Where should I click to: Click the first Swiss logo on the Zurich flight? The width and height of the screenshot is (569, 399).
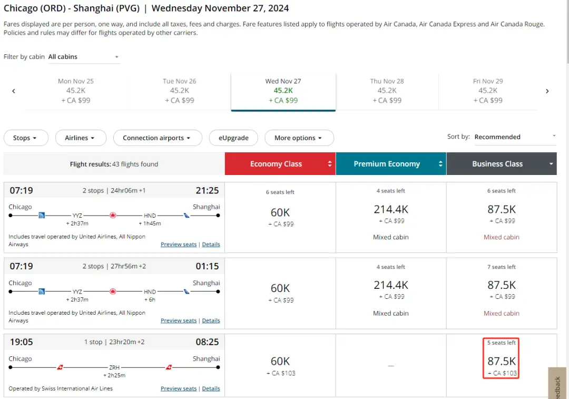tap(60, 367)
